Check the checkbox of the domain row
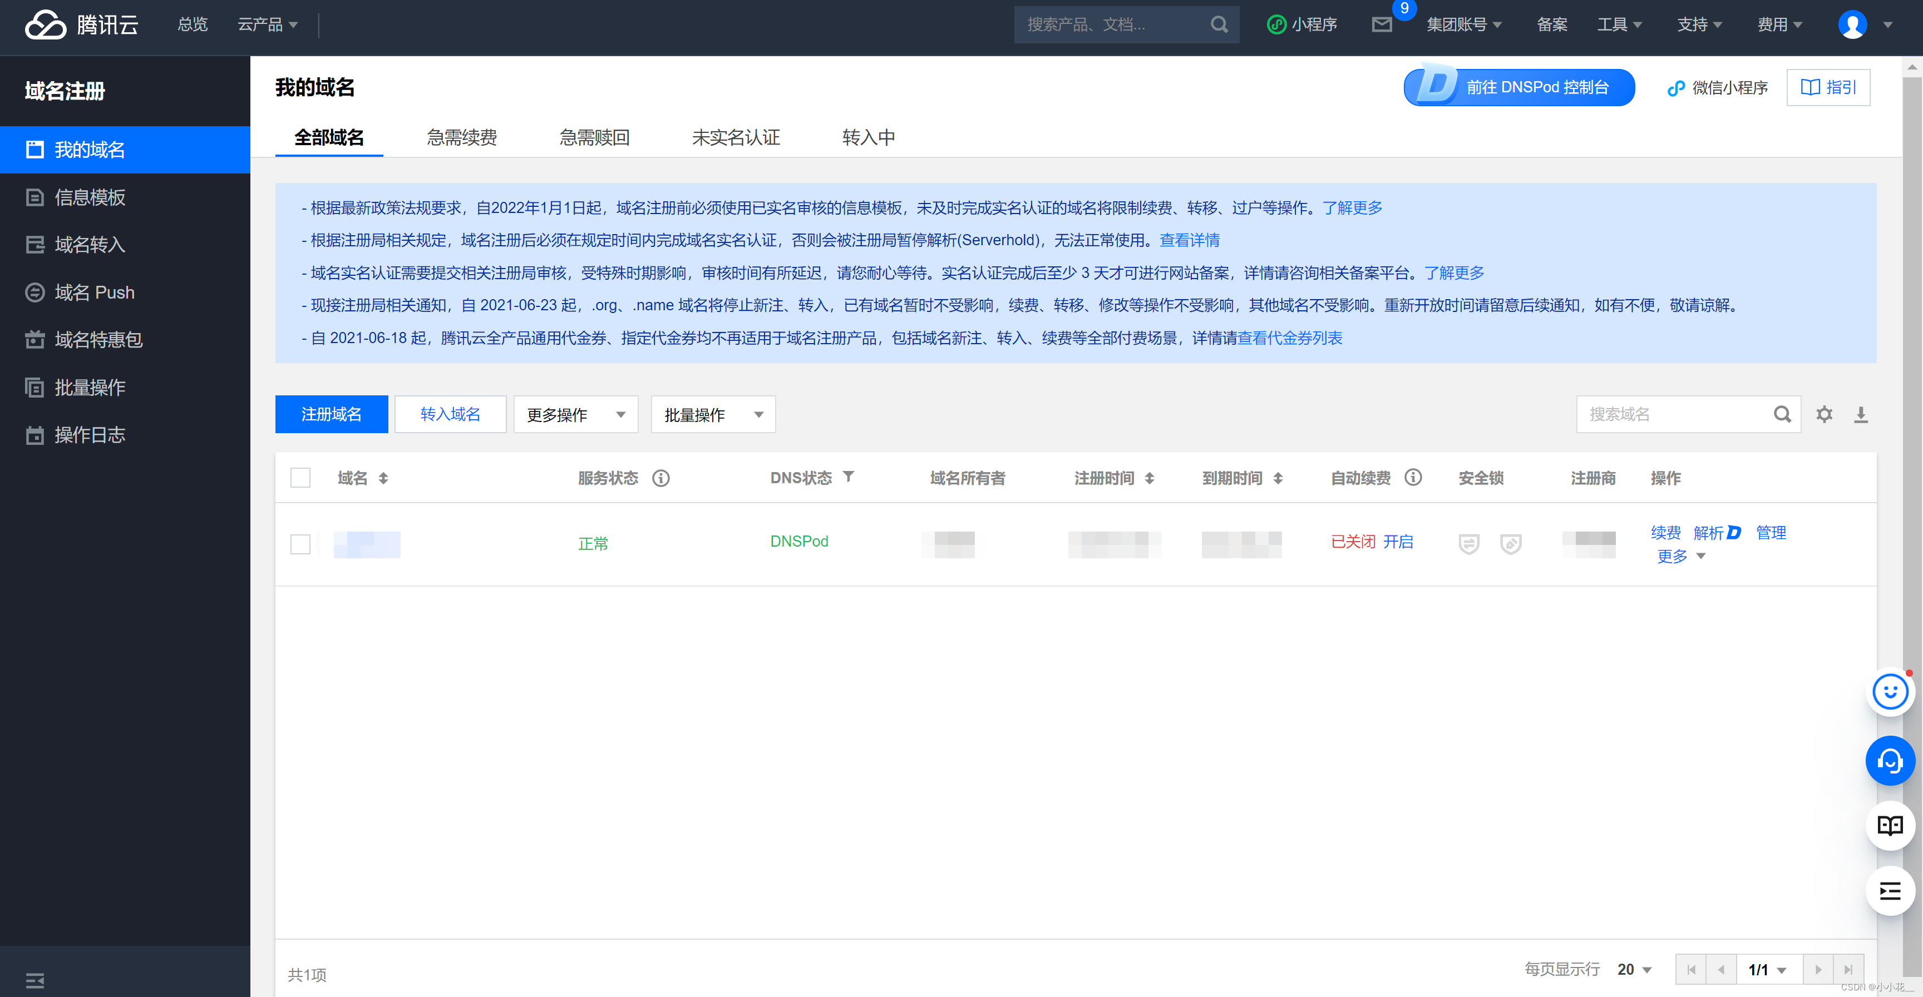 pos(299,544)
